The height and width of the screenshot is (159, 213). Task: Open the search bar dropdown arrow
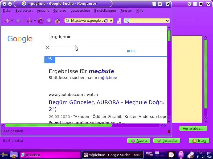[x=167, y=21]
